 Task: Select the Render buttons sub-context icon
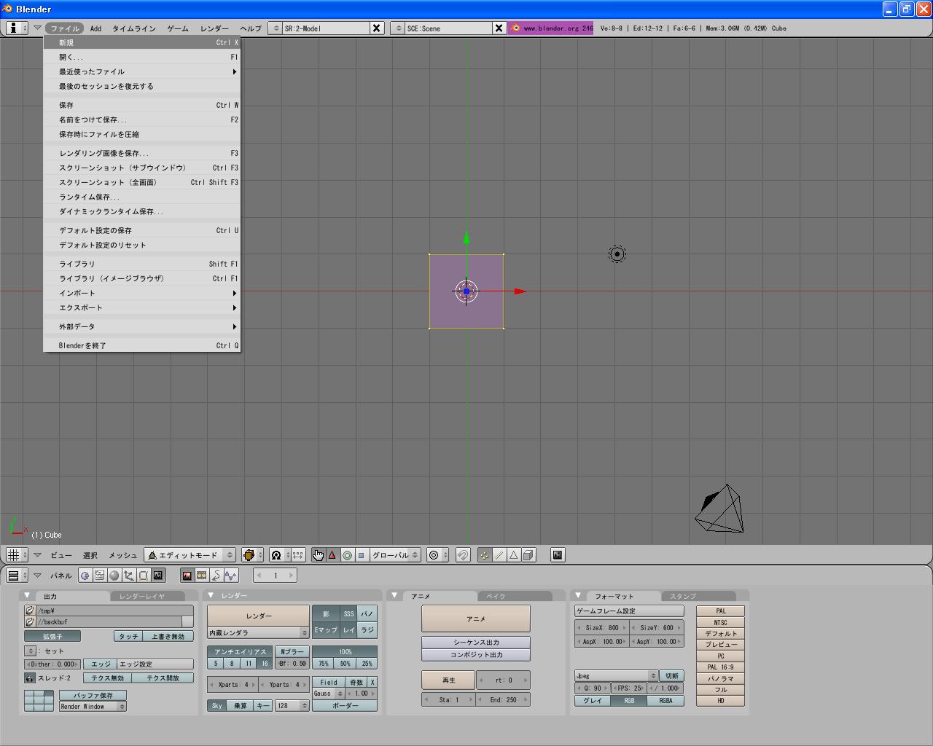click(187, 576)
